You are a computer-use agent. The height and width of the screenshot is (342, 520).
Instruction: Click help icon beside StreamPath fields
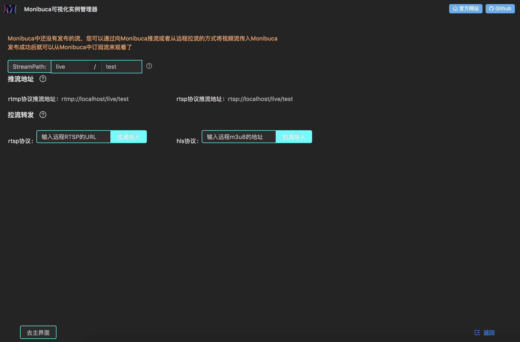149,66
